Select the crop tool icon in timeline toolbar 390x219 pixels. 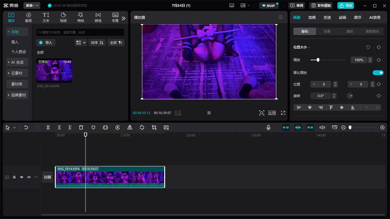(154, 128)
